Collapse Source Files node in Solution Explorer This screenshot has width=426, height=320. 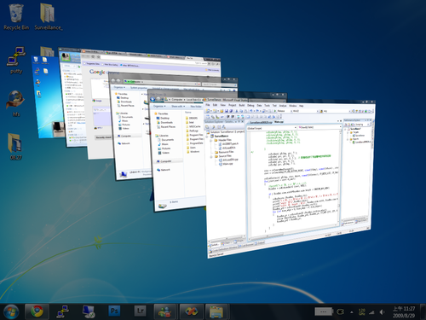211,157
